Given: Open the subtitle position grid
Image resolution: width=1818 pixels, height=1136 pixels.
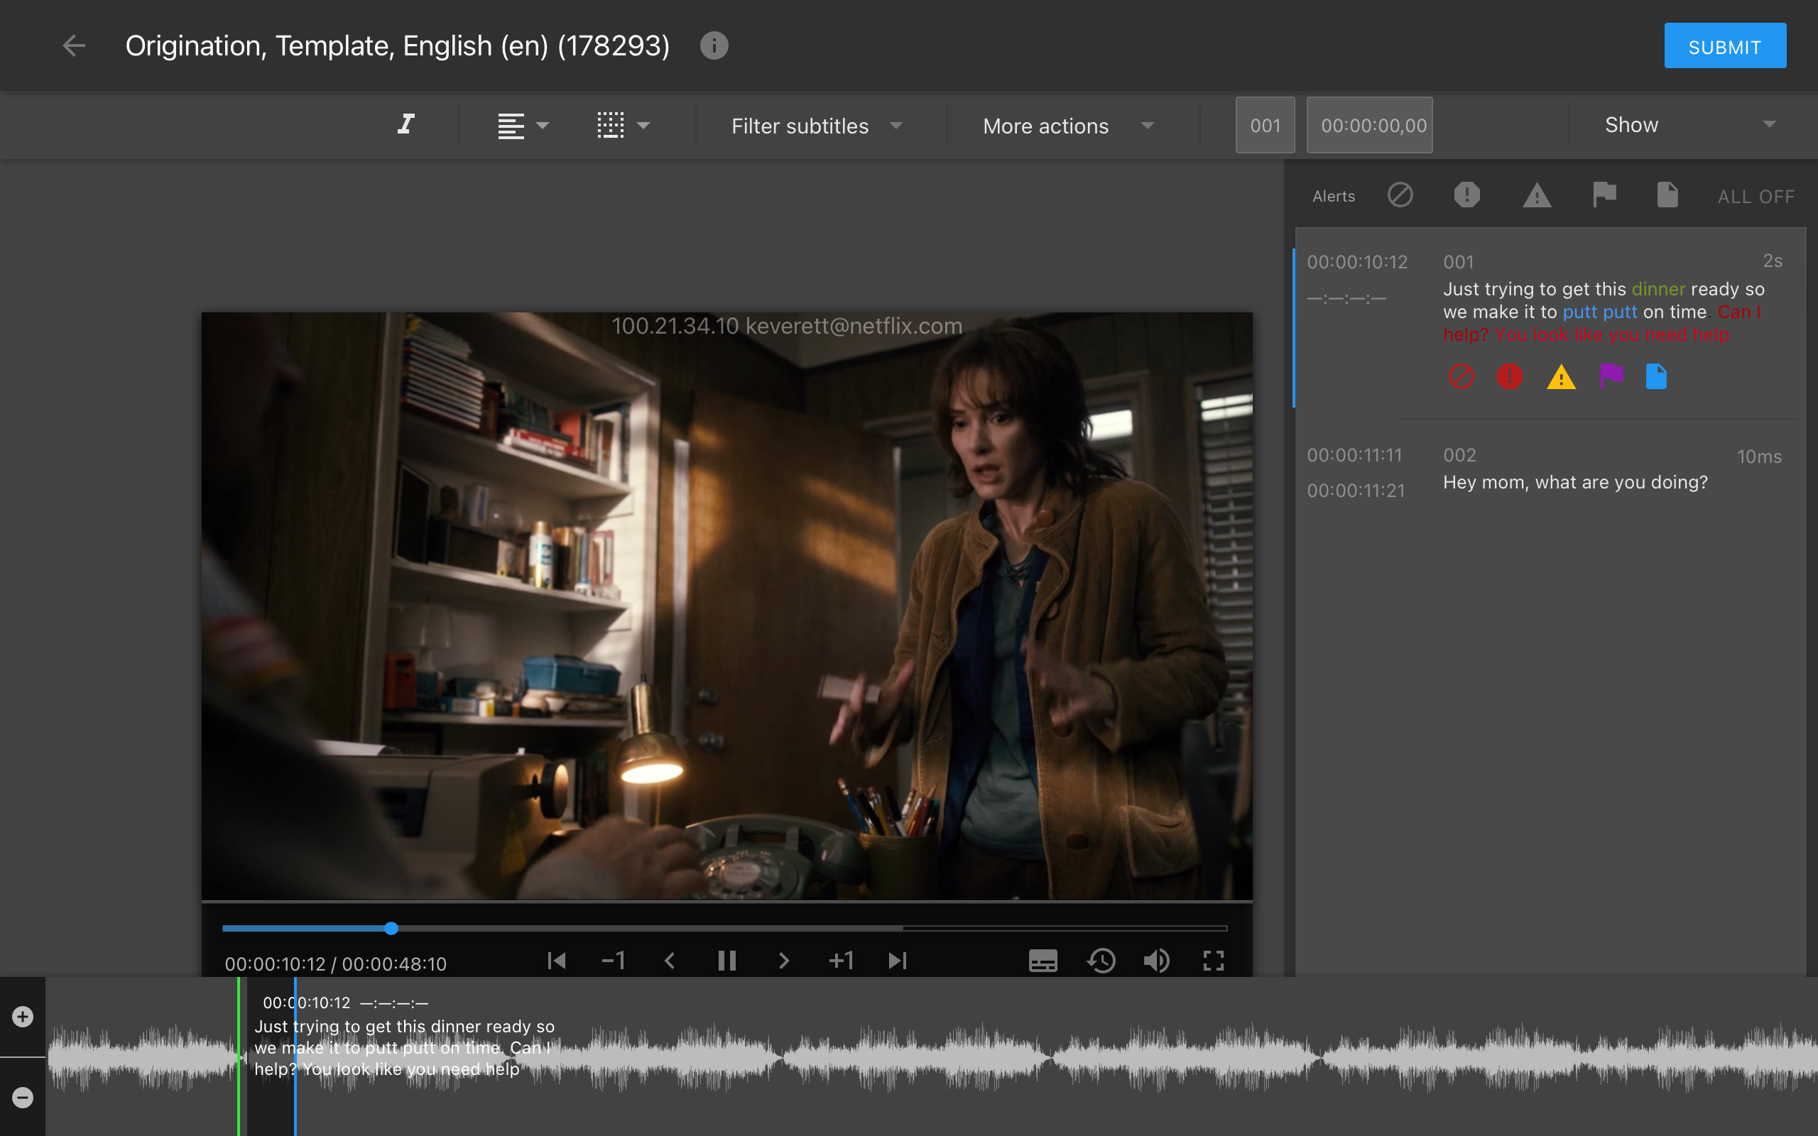Looking at the screenshot, I should point(611,126).
